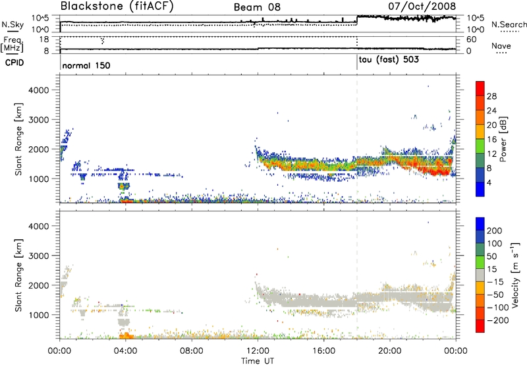Click the 'Blackstone (fitACF)' title text
Screen dimensions: 527x365
117,6
